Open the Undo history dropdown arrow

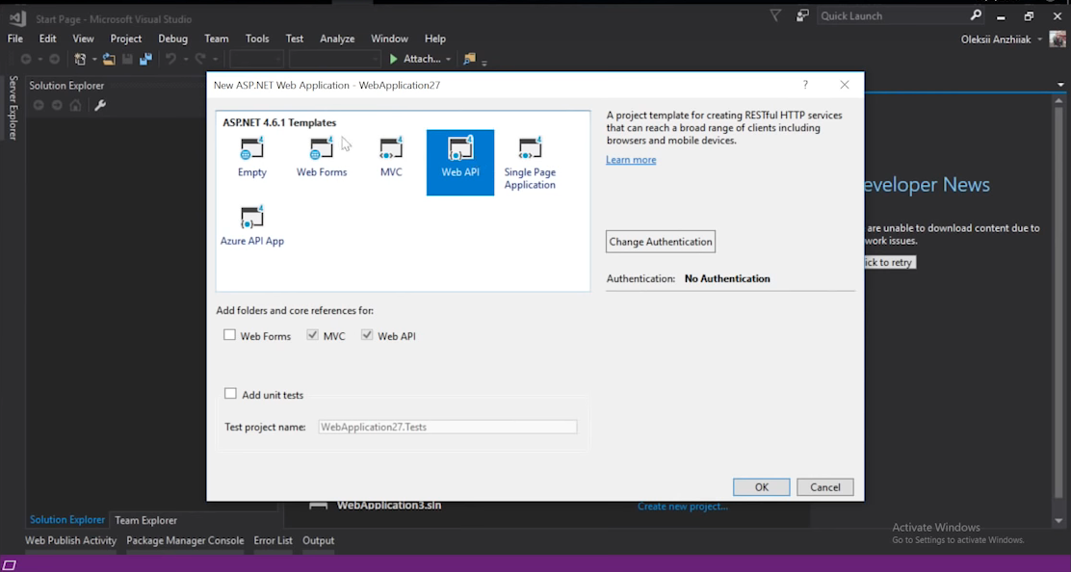pos(185,60)
